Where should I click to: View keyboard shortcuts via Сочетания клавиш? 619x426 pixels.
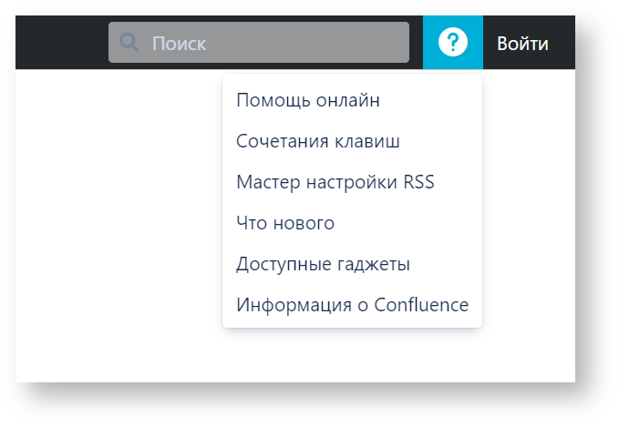(x=317, y=141)
